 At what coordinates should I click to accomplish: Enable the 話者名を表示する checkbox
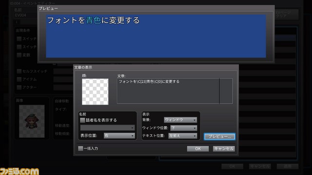tap(82, 120)
